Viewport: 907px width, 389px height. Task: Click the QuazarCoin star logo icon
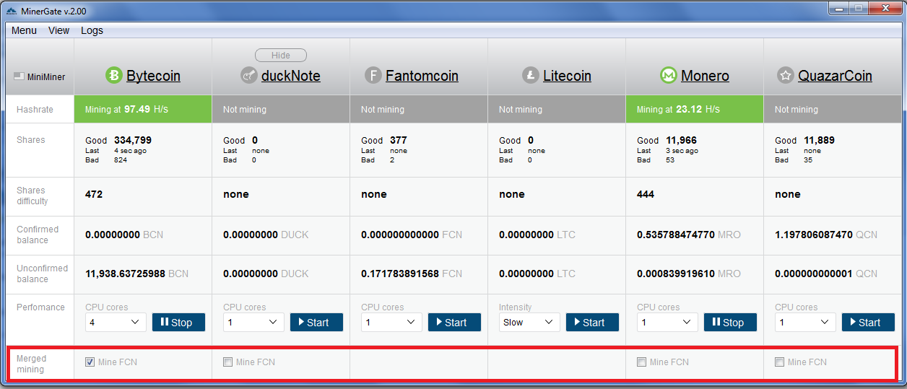click(786, 75)
